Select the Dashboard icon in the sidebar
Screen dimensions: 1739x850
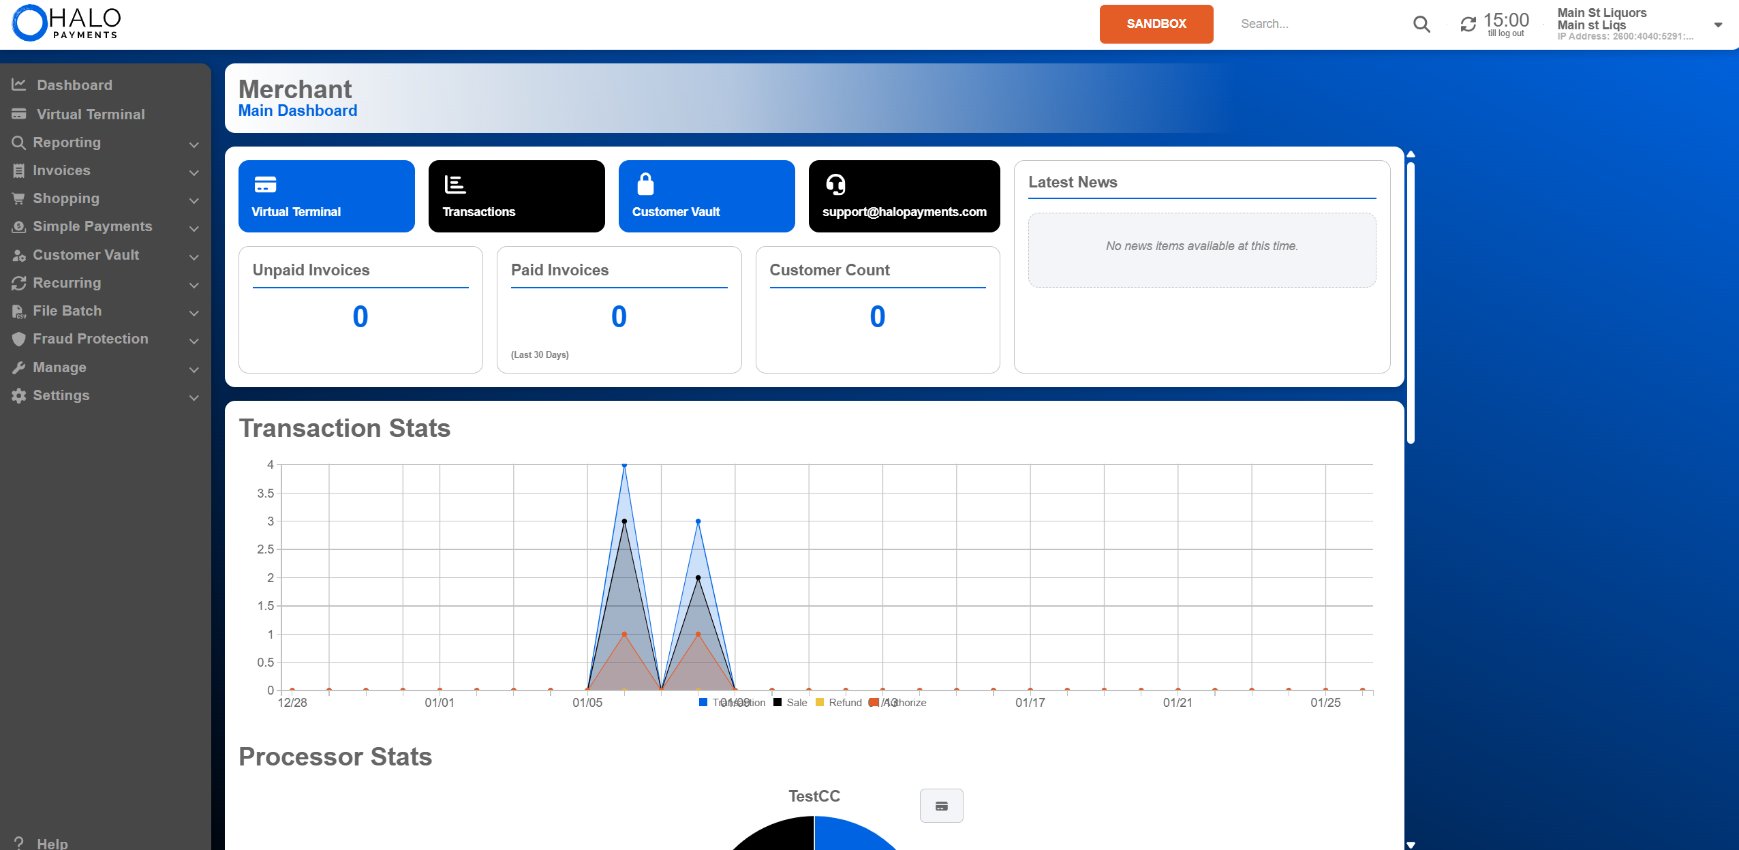pos(19,85)
